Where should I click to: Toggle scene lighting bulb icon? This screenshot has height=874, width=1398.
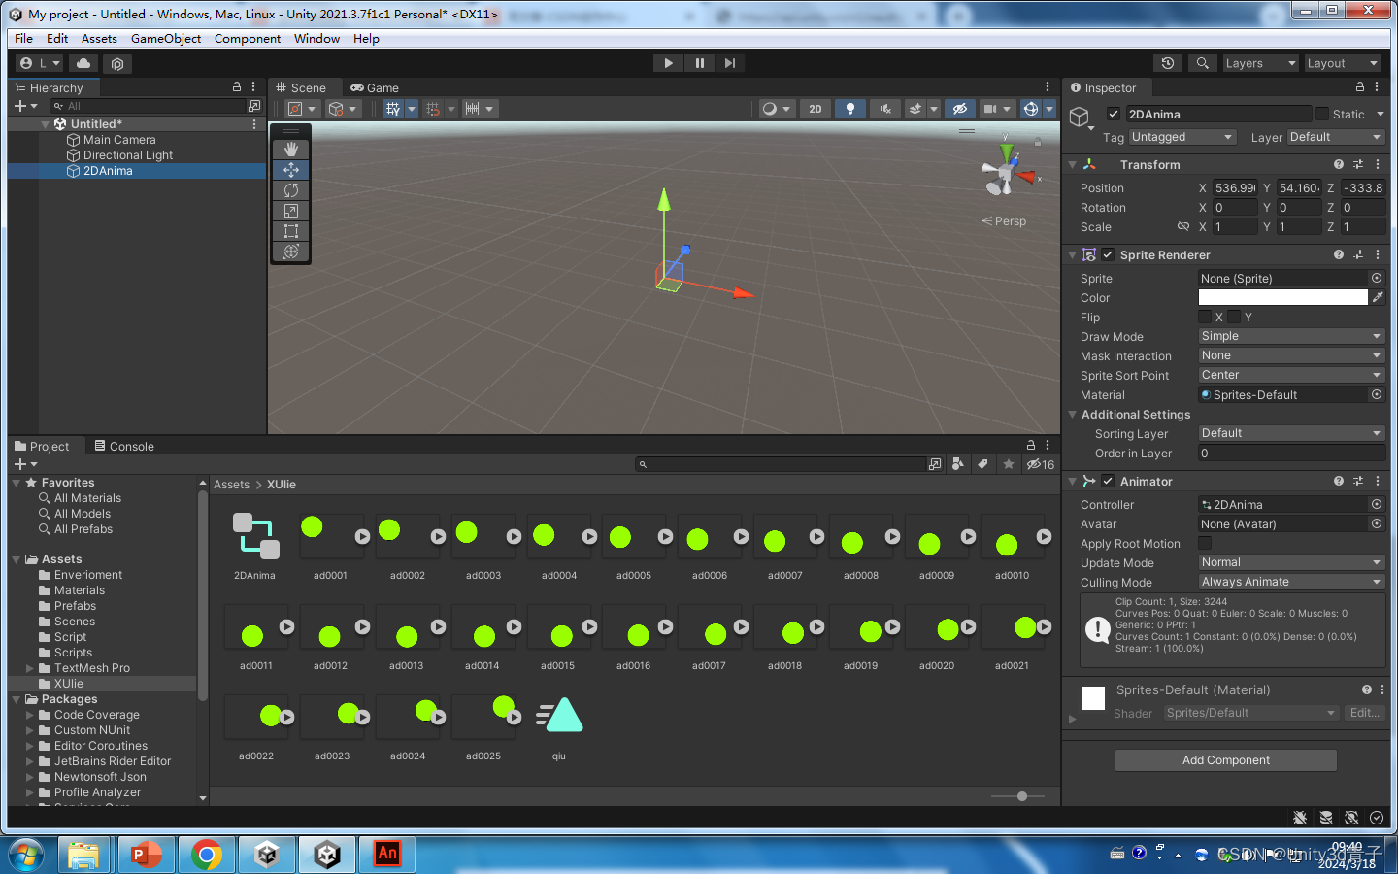pyautogui.click(x=849, y=109)
